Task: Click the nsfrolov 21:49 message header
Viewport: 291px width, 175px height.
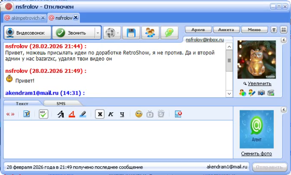Action: point(46,71)
